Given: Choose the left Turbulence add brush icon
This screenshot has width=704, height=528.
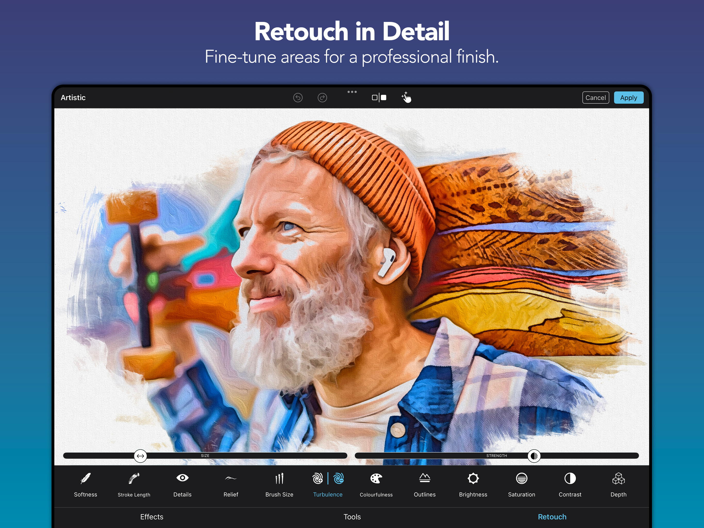Looking at the screenshot, I should point(318,478).
